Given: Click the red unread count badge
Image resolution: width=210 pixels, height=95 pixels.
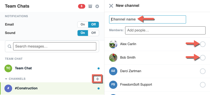Looking at the screenshot, I should point(82,6).
